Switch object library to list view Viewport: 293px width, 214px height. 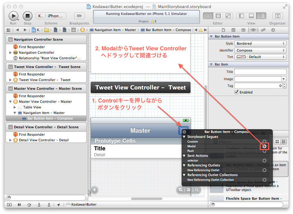coord(284,142)
